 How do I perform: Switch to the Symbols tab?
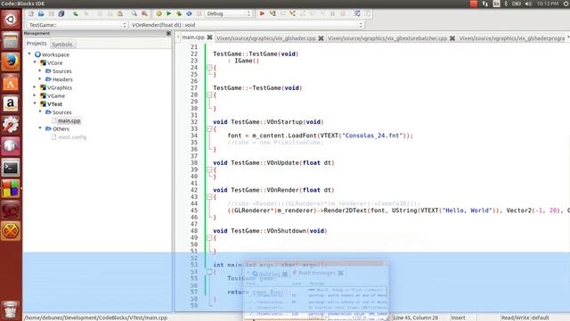pos(61,45)
